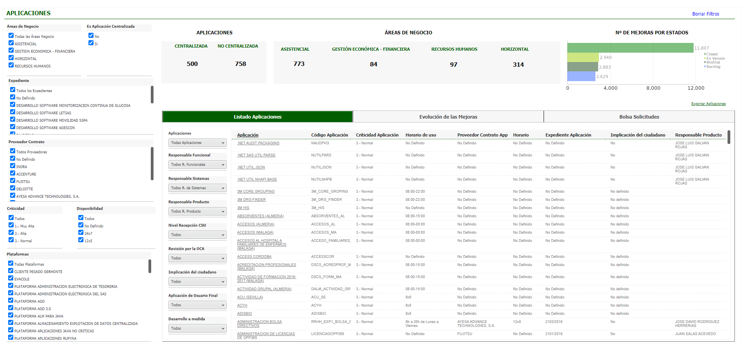Click the applications table vertical scrollbar

click(x=729, y=137)
